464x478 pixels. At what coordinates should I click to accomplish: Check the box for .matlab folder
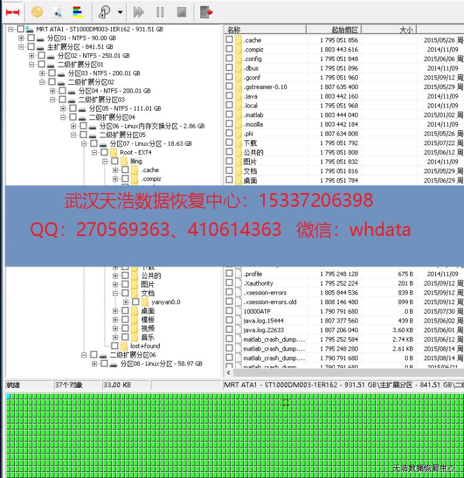coord(229,115)
